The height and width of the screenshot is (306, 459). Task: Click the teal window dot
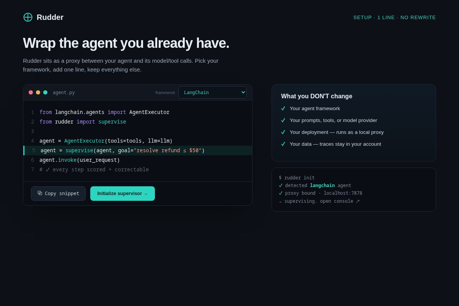click(x=45, y=93)
